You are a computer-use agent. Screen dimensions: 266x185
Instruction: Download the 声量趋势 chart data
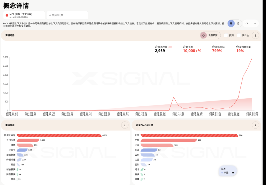pos(255,35)
